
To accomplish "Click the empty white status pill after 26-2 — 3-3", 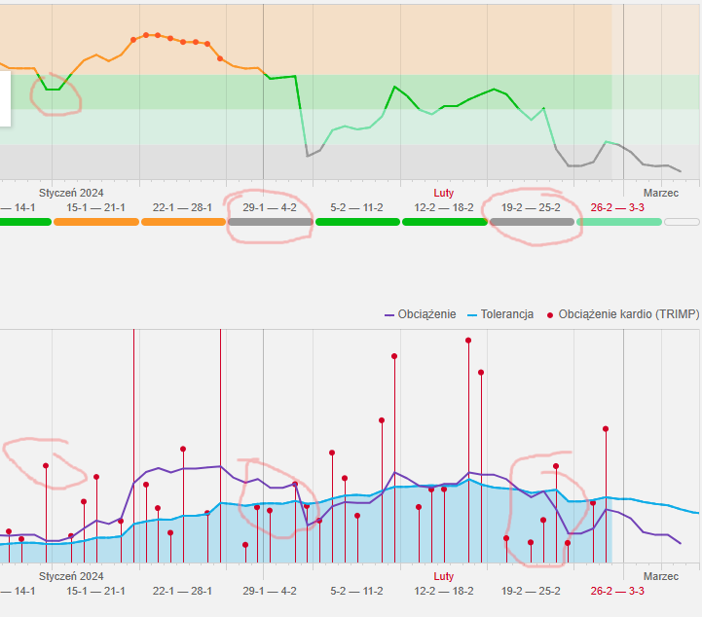I will 682,222.
